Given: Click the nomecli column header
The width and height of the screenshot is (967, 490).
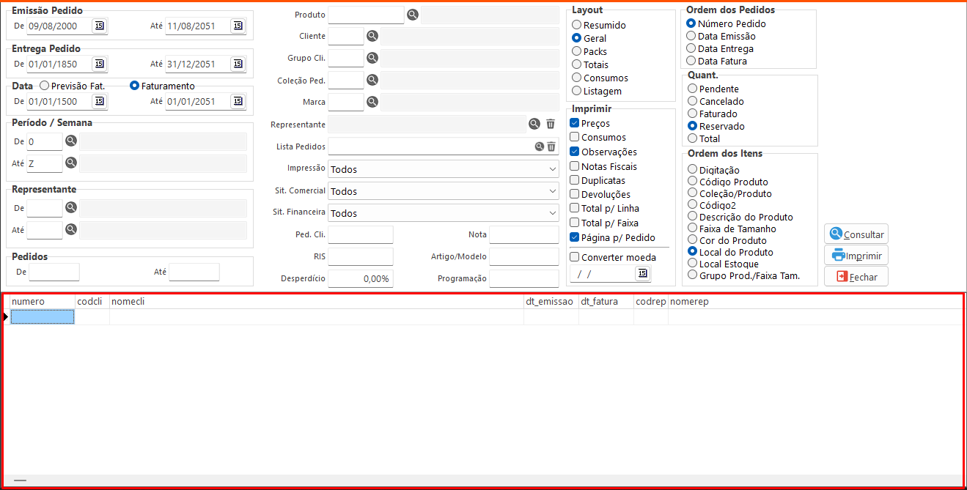Looking at the screenshot, I should (x=315, y=302).
